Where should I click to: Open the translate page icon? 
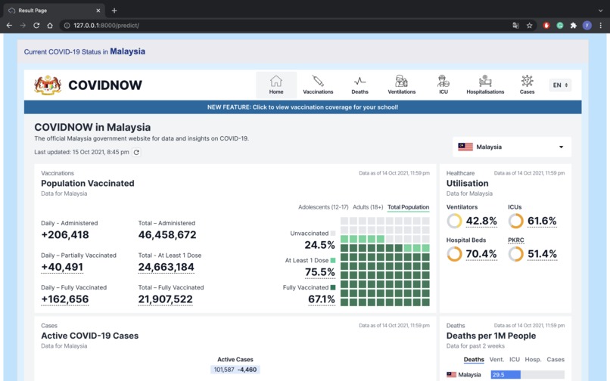coord(516,25)
